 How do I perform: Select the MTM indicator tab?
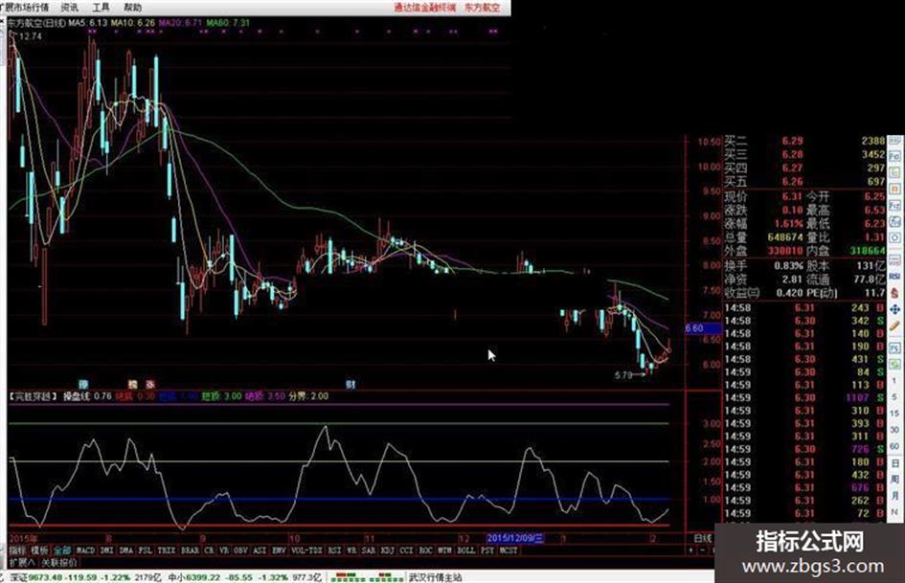pyautogui.click(x=445, y=550)
